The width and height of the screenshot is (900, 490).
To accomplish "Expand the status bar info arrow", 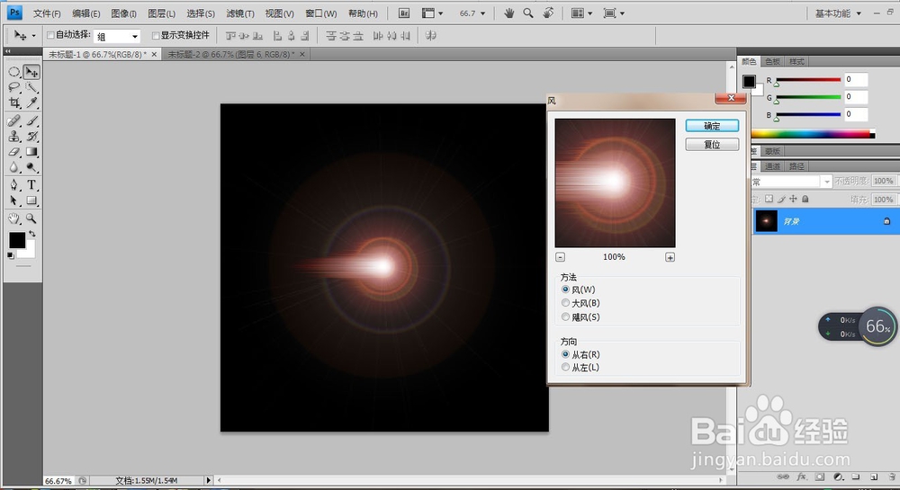I will click(209, 480).
